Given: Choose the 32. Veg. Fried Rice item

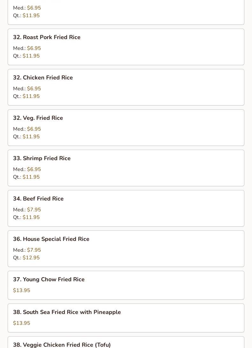Looking at the screenshot, I should click(x=126, y=128).
